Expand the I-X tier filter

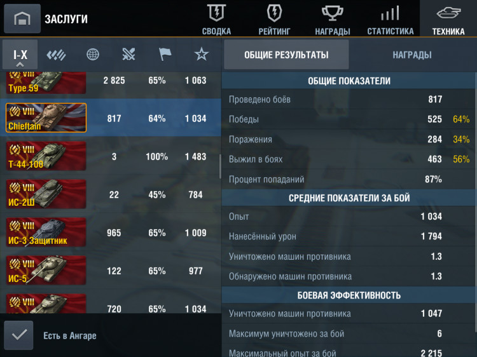pyautogui.click(x=20, y=55)
